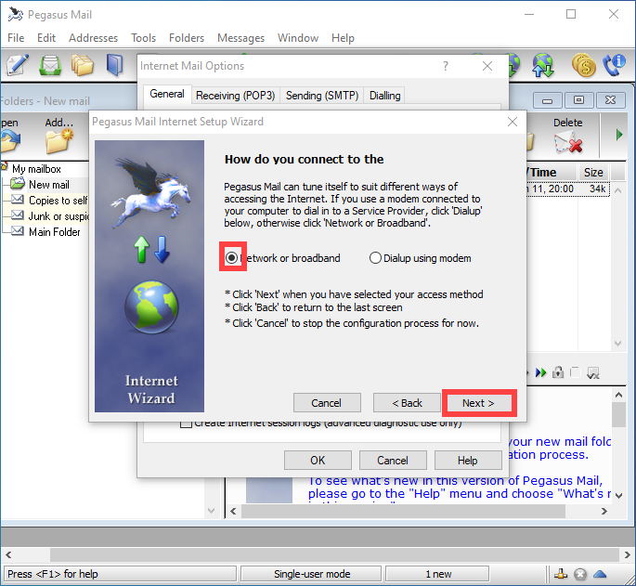Image resolution: width=636 pixels, height=586 pixels.
Task: Click the down arrow of folder tree scrollbar
Action: tap(212, 510)
